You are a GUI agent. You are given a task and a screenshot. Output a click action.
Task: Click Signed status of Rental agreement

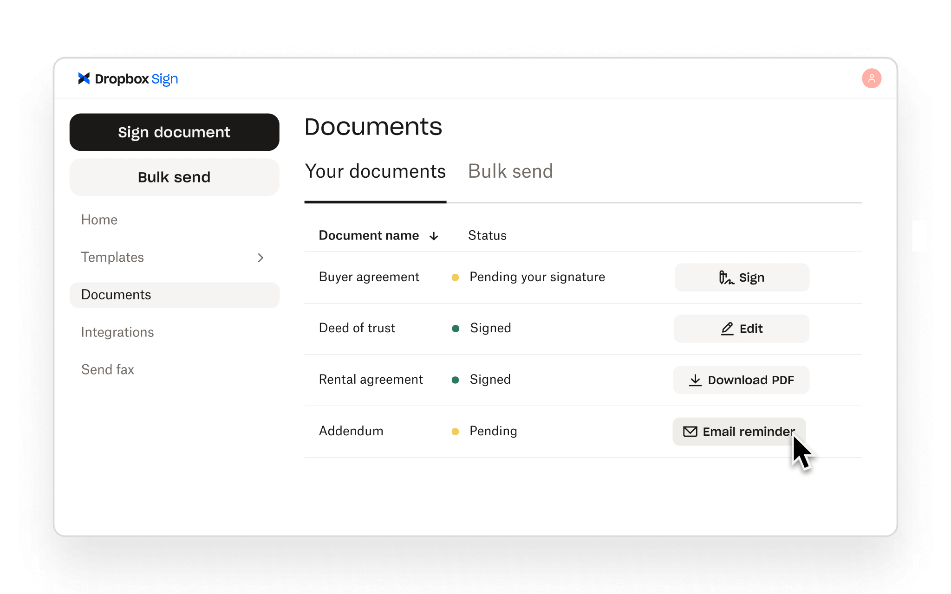click(490, 380)
